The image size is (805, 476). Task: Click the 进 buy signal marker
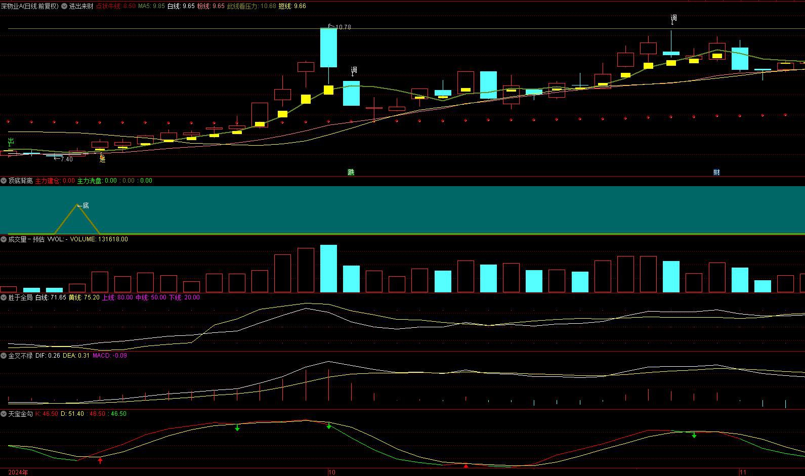103,159
